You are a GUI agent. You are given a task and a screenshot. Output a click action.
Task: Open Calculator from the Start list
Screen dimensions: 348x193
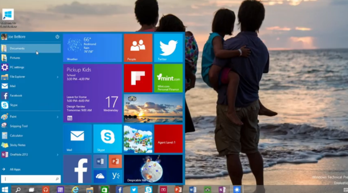(30, 135)
